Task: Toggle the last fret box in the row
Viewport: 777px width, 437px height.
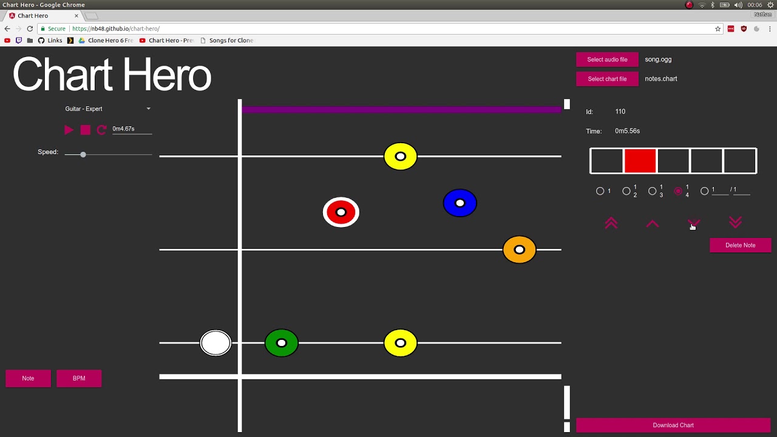Action: 739,161
